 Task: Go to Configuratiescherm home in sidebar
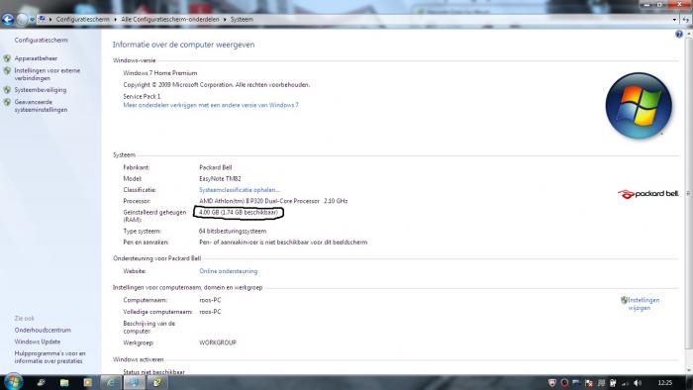42,41
